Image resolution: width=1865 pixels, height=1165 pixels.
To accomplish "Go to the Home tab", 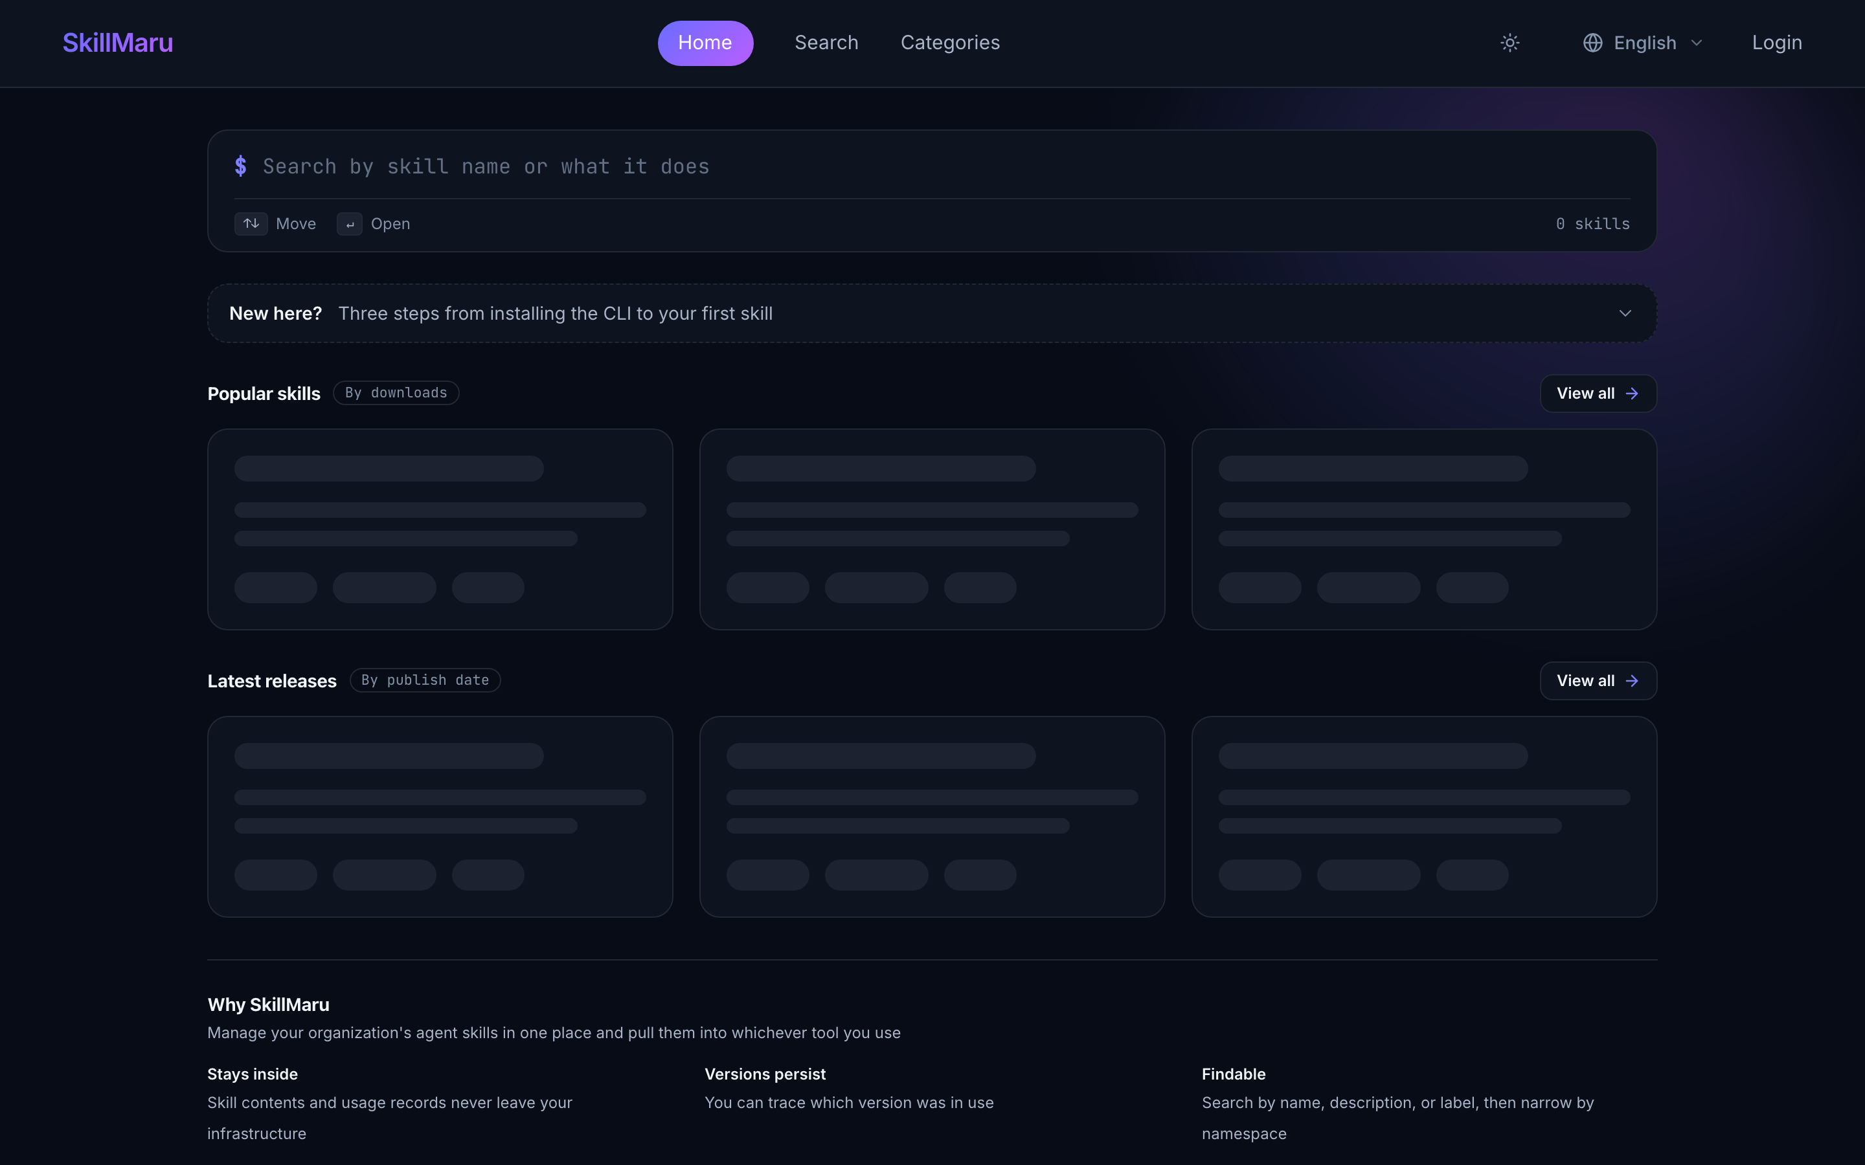I will [x=705, y=43].
